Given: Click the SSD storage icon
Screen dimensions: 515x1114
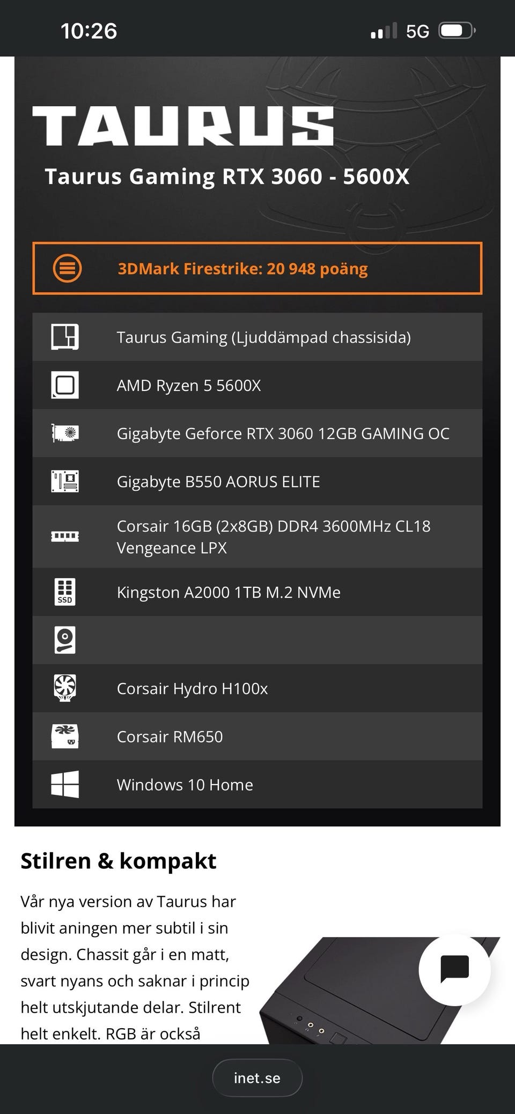Looking at the screenshot, I should [x=65, y=592].
